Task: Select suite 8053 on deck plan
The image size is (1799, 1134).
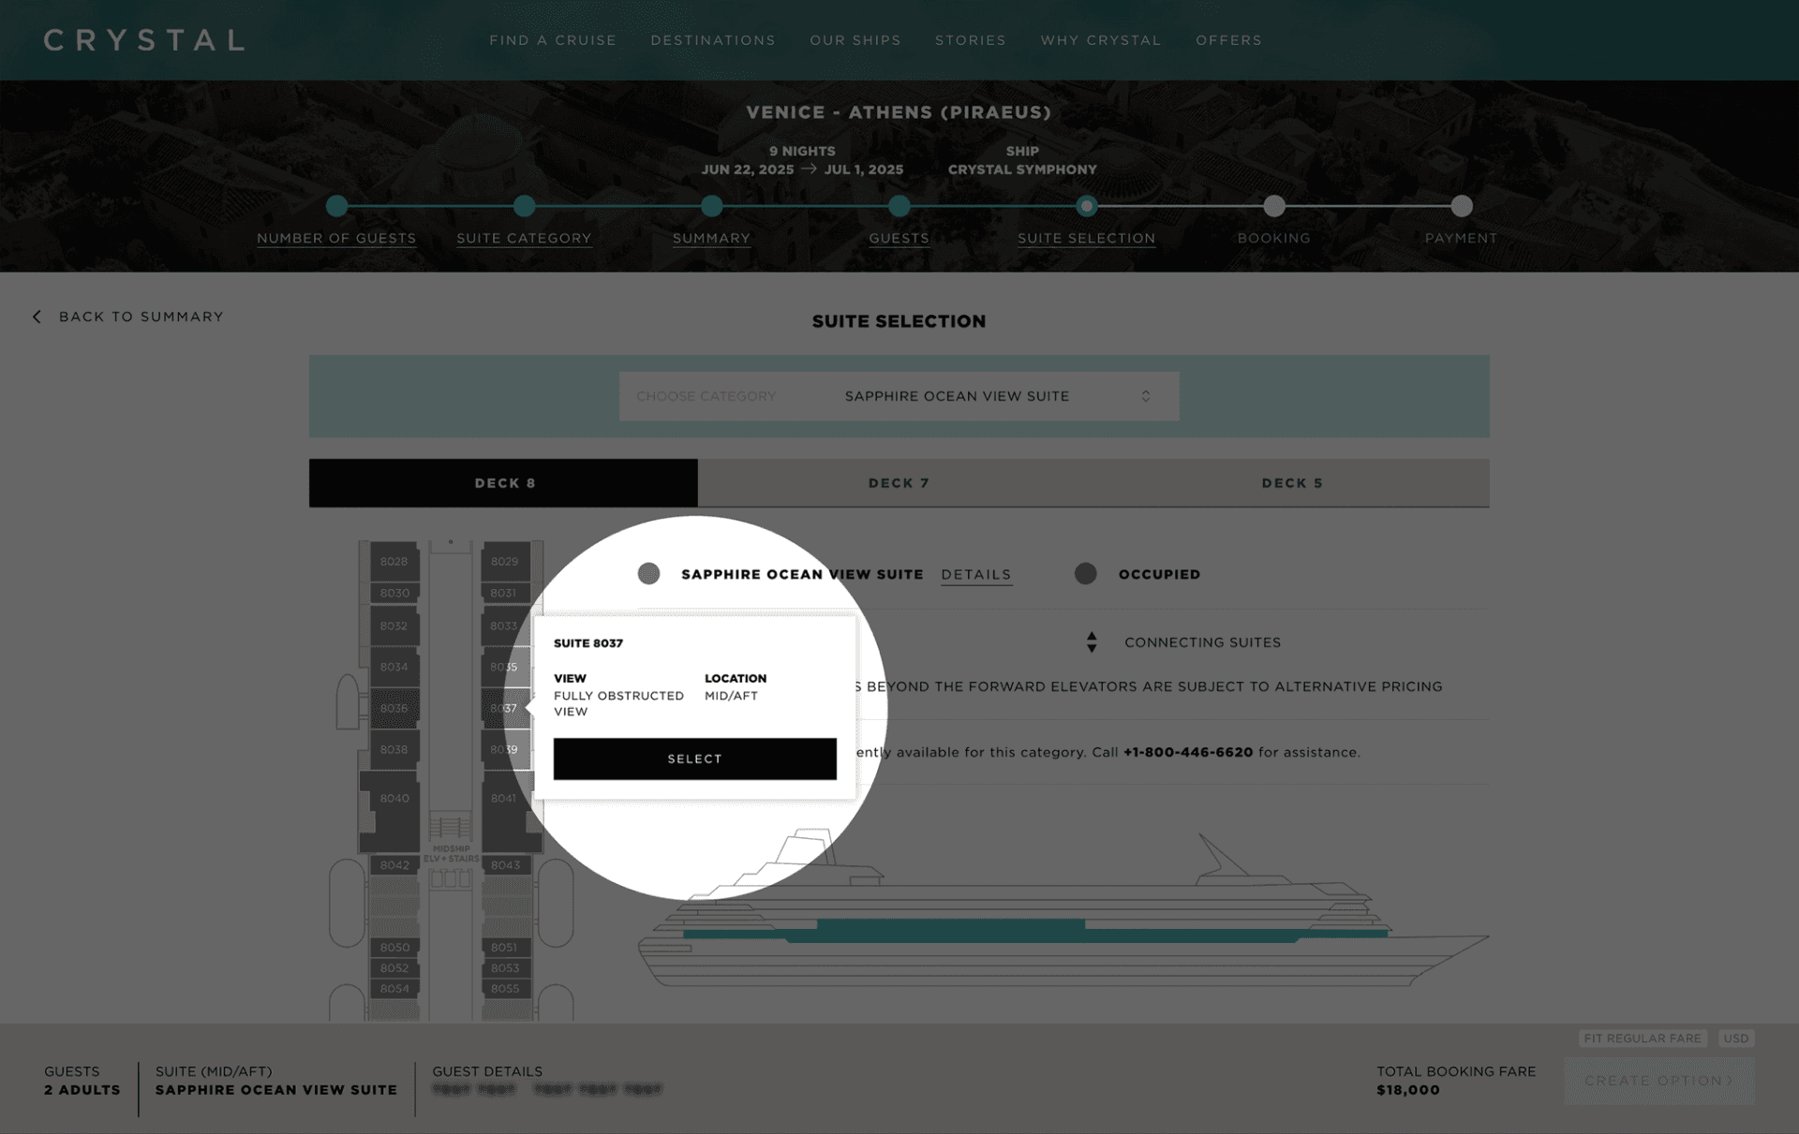Action: [x=505, y=968]
